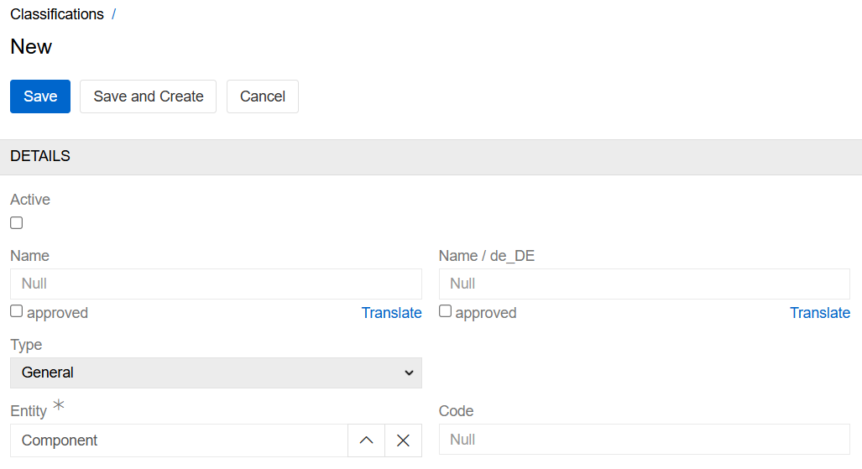This screenshot has width=862, height=469.
Task: Open the Type dropdown showing General
Action: [216, 373]
